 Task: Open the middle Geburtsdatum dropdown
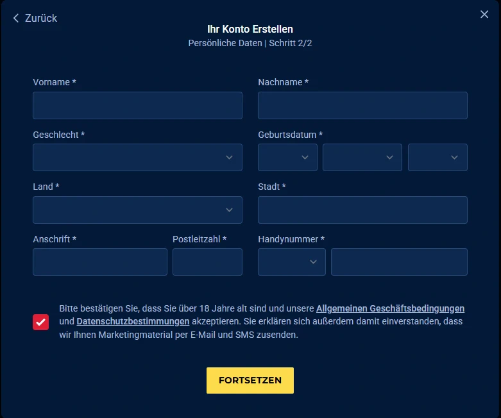[362, 158]
